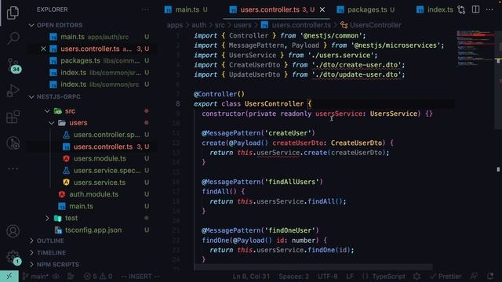The width and height of the screenshot is (502, 282).
Task: Open users.service.spec... file
Action: click(107, 171)
